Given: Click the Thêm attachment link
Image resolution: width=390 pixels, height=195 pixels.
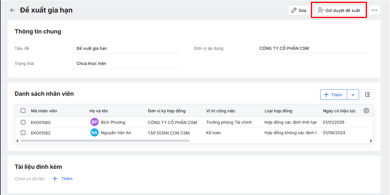Looking at the screenshot, I should click(x=67, y=179).
